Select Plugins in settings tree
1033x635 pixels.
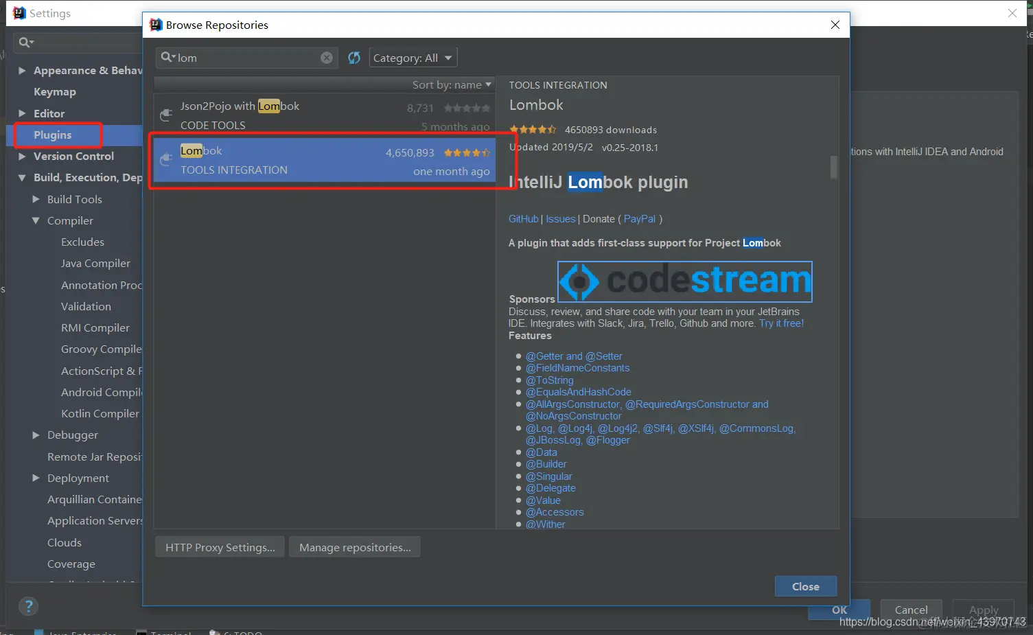53,135
